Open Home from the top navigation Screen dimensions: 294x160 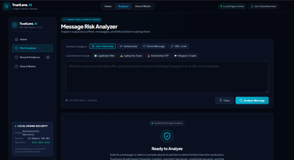(x=108, y=6)
